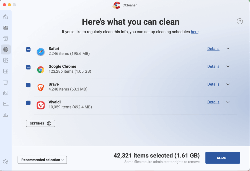Open the photos sidebar icon
Image resolution: width=250 pixels, height=171 pixels.
point(6,71)
